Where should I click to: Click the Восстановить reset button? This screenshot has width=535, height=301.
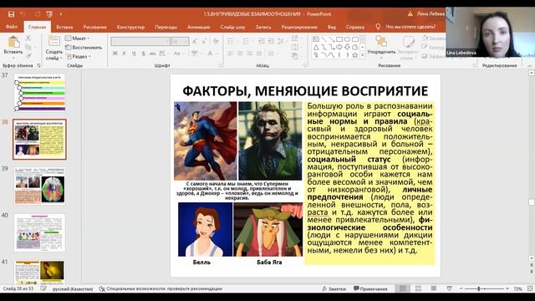tap(84, 48)
